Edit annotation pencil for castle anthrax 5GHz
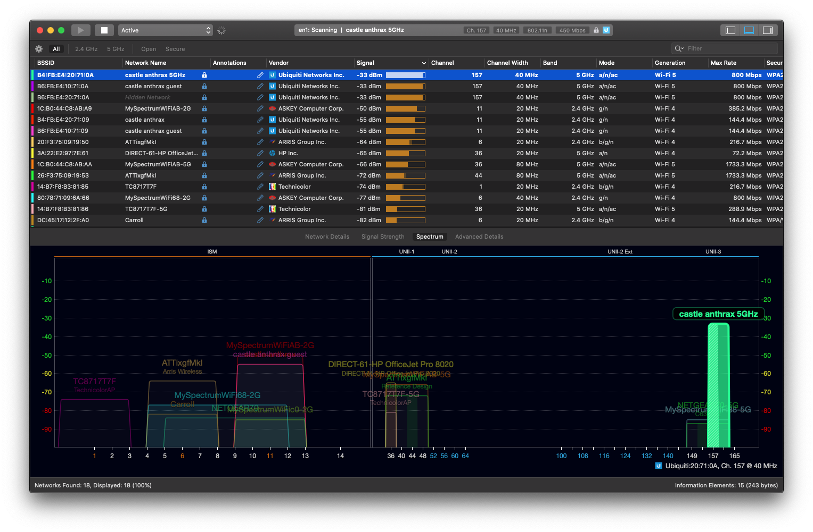Viewport: 813px width, 532px height. pos(260,75)
